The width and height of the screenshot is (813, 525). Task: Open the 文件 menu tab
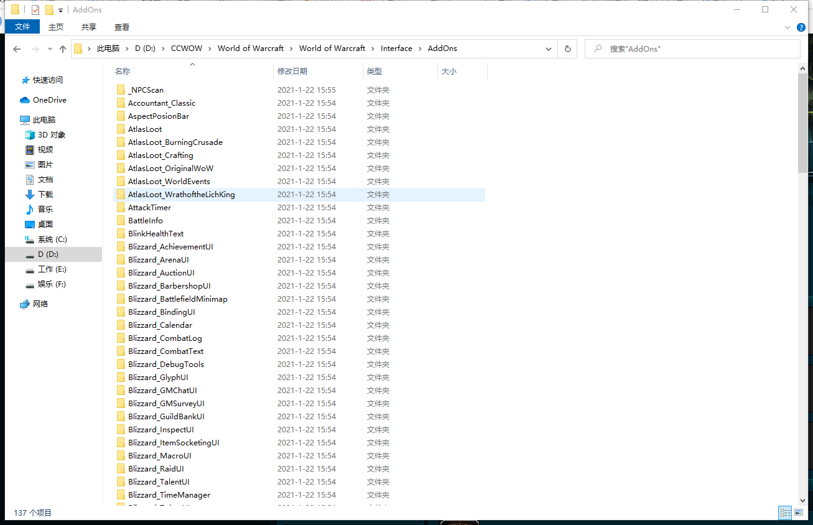click(22, 27)
